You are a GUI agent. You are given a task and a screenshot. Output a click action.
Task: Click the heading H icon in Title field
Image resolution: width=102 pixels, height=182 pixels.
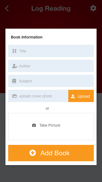point(14,51)
